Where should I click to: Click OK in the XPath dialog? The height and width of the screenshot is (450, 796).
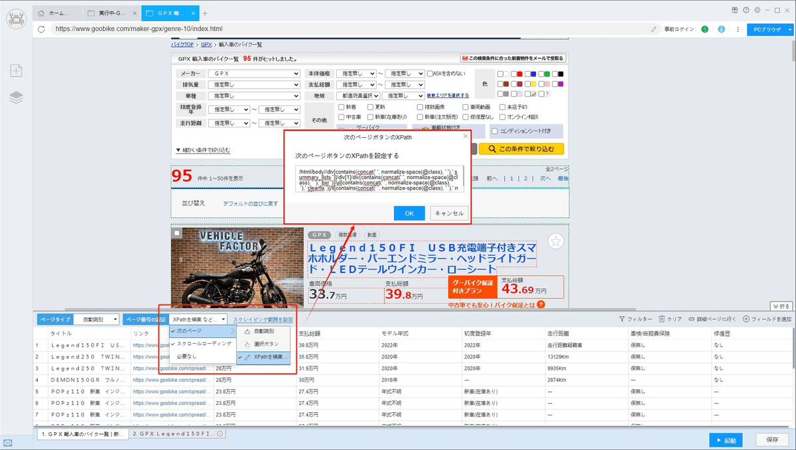tap(409, 213)
